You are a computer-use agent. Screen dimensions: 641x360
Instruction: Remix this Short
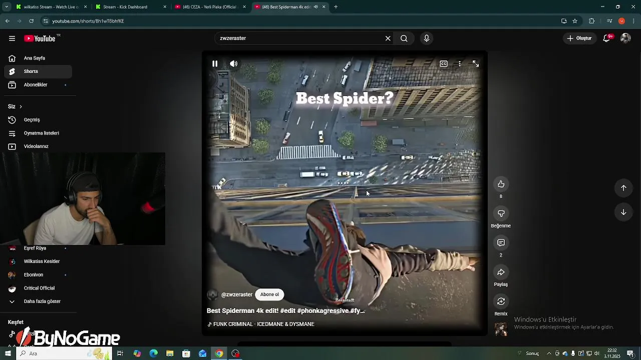click(x=501, y=301)
